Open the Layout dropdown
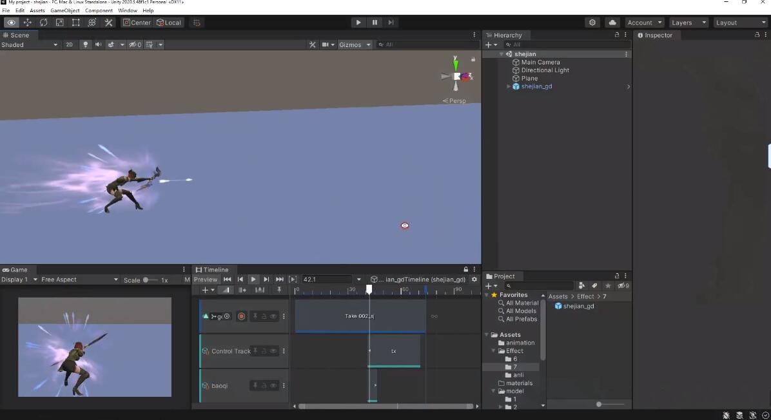Image resolution: width=771 pixels, height=420 pixels. pyautogui.click(x=741, y=23)
